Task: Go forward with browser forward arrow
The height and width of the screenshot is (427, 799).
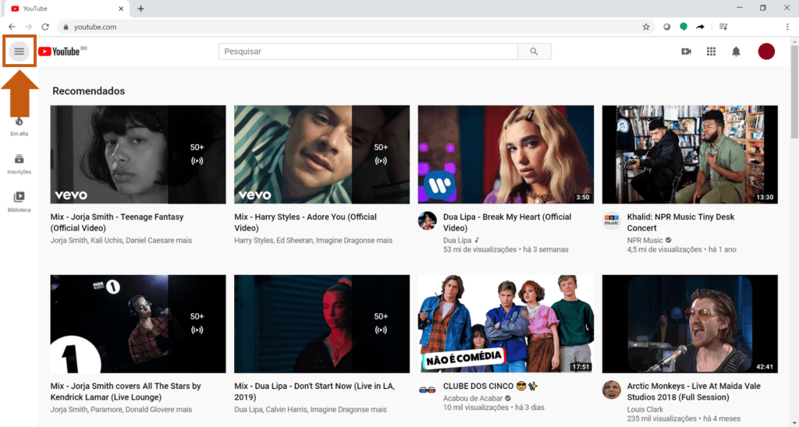Action: click(29, 27)
